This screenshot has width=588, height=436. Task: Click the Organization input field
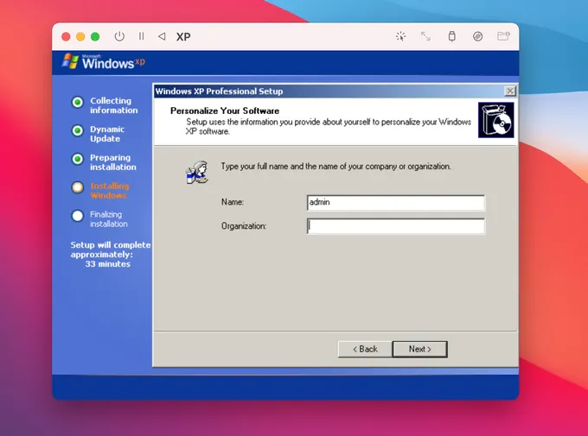[x=396, y=226]
